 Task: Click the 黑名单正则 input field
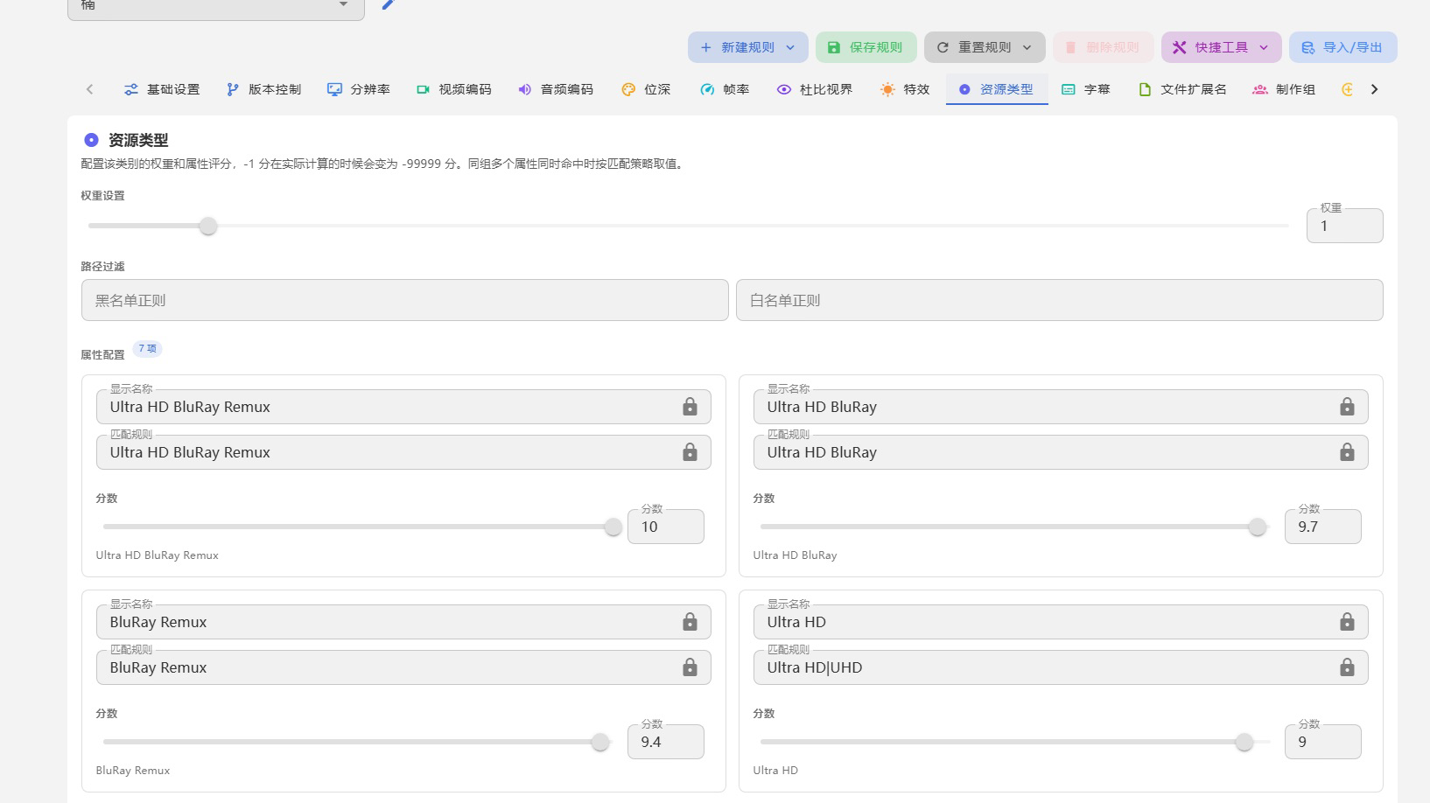(405, 300)
